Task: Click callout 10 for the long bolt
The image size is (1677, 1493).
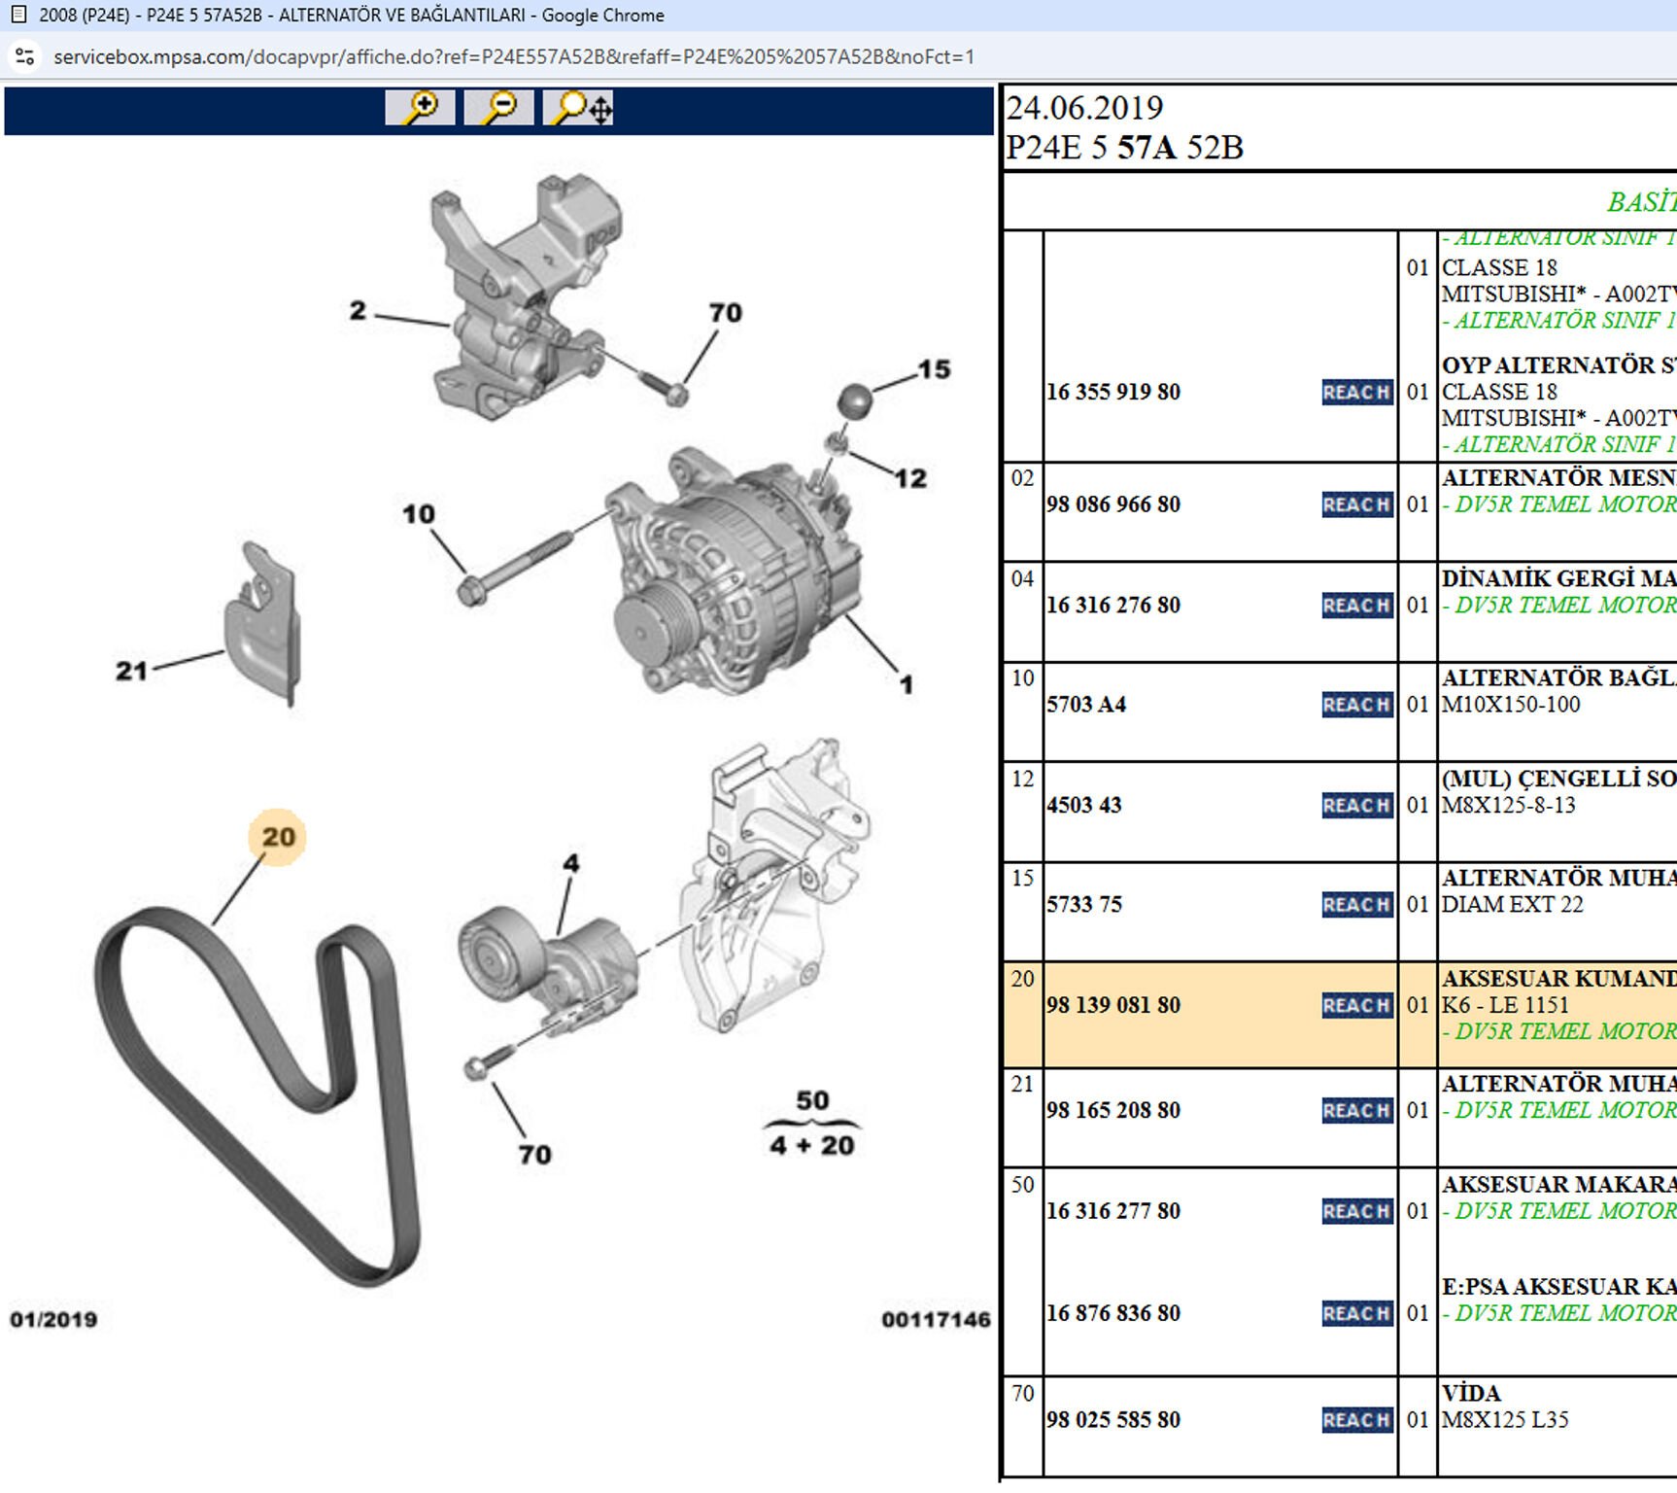Action: point(419,514)
